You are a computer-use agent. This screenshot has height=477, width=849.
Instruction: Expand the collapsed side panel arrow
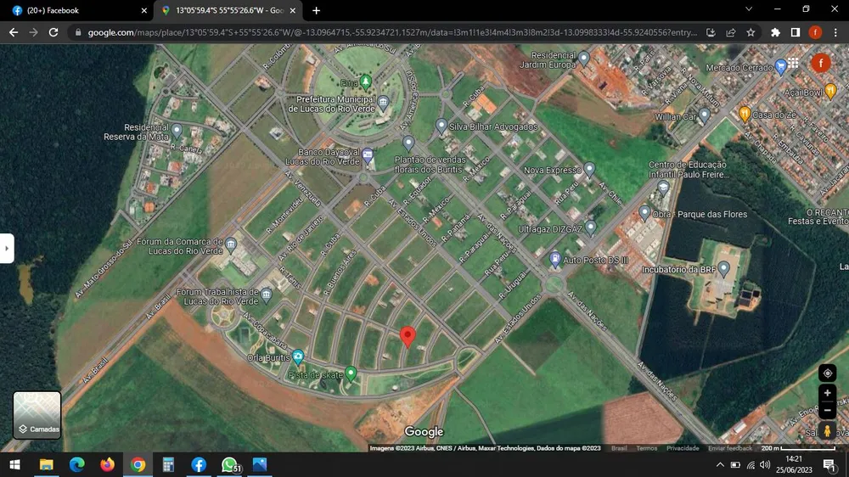pyautogui.click(x=7, y=249)
